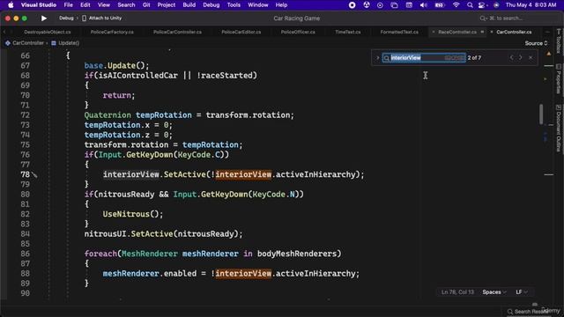This screenshot has height=317, width=564.
Task: Switch to PoliceOfficer.cs tab
Action: (x=298, y=32)
